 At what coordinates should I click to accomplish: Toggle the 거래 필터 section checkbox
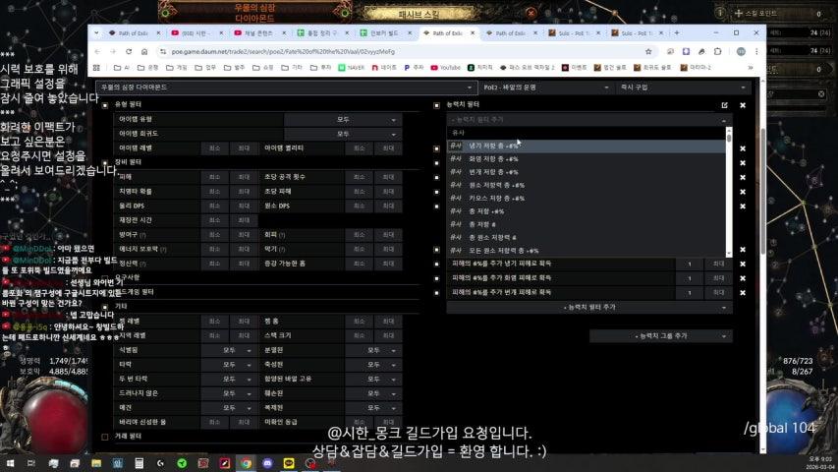(x=105, y=437)
